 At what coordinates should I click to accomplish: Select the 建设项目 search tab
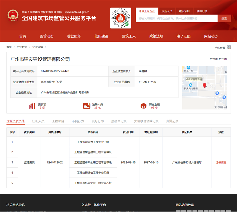click(x=184, y=11)
